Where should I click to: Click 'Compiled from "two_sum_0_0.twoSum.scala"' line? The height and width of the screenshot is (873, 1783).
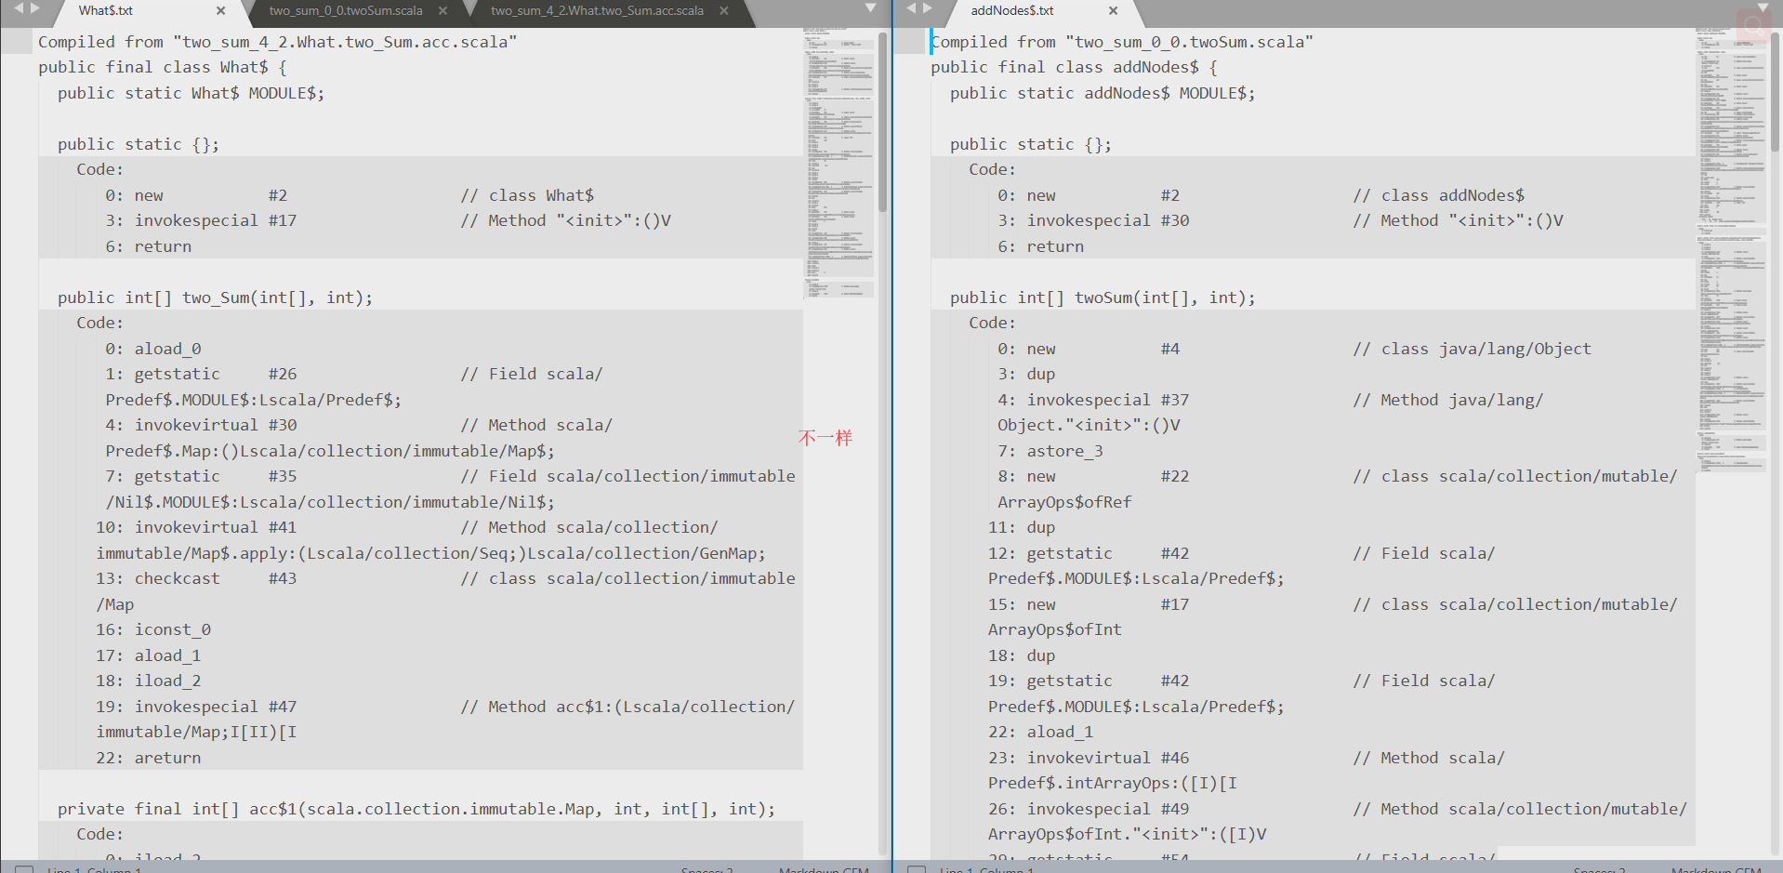(x=1122, y=42)
